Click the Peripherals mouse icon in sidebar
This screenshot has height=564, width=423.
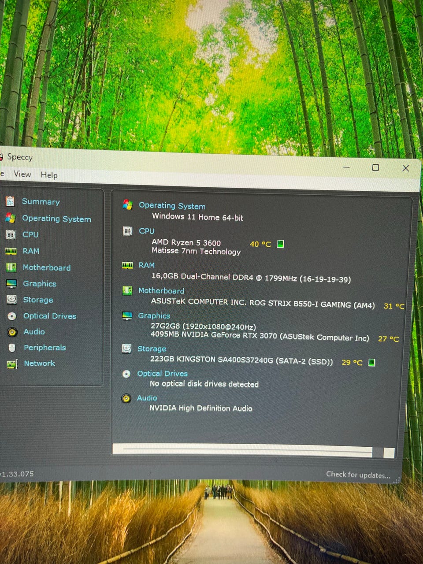pyautogui.click(x=12, y=348)
